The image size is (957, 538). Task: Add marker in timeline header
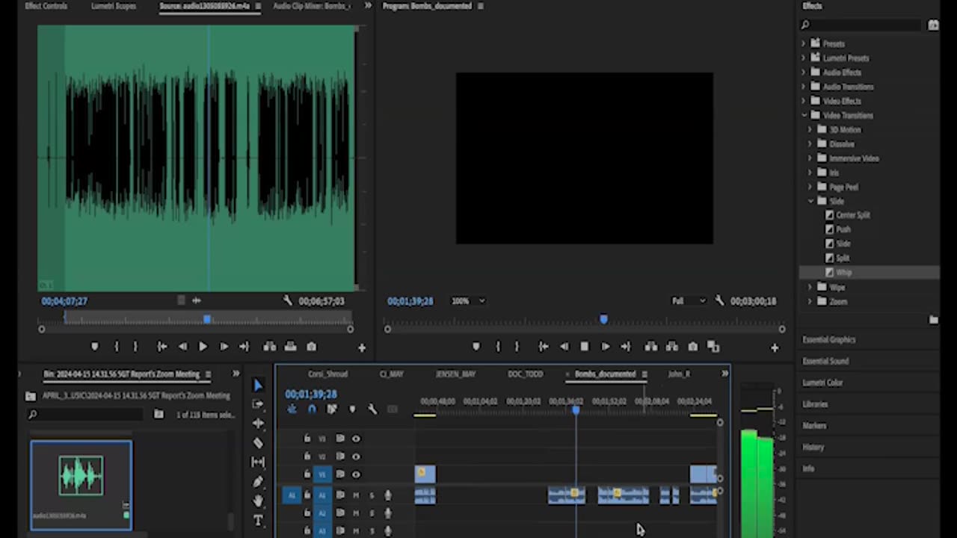click(x=352, y=409)
